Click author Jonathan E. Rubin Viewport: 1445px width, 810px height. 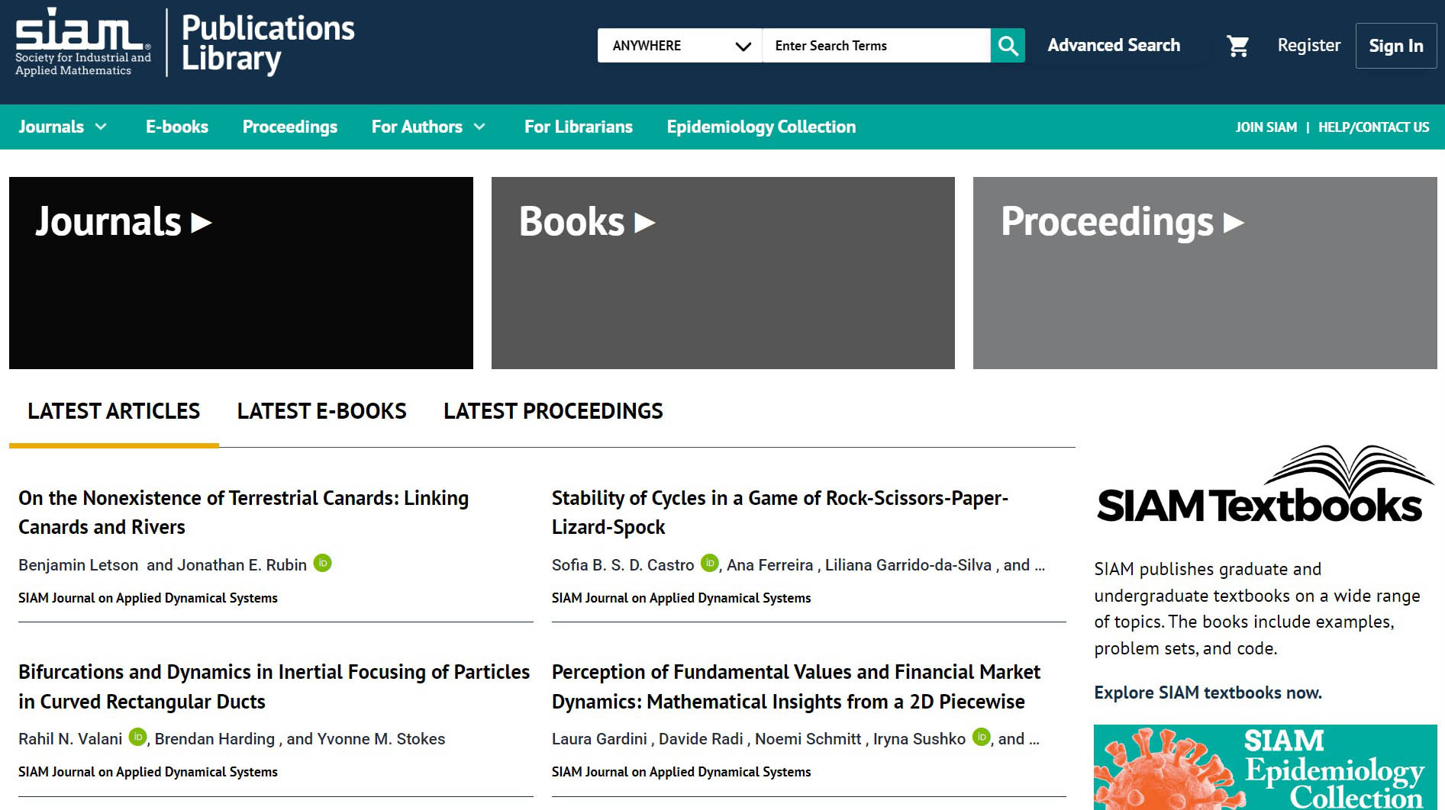[242, 565]
